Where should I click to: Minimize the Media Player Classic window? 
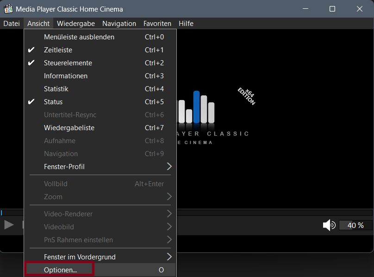[305, 9]
